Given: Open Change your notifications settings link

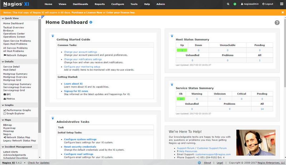Looking at the screenshot, I should 83,59.
